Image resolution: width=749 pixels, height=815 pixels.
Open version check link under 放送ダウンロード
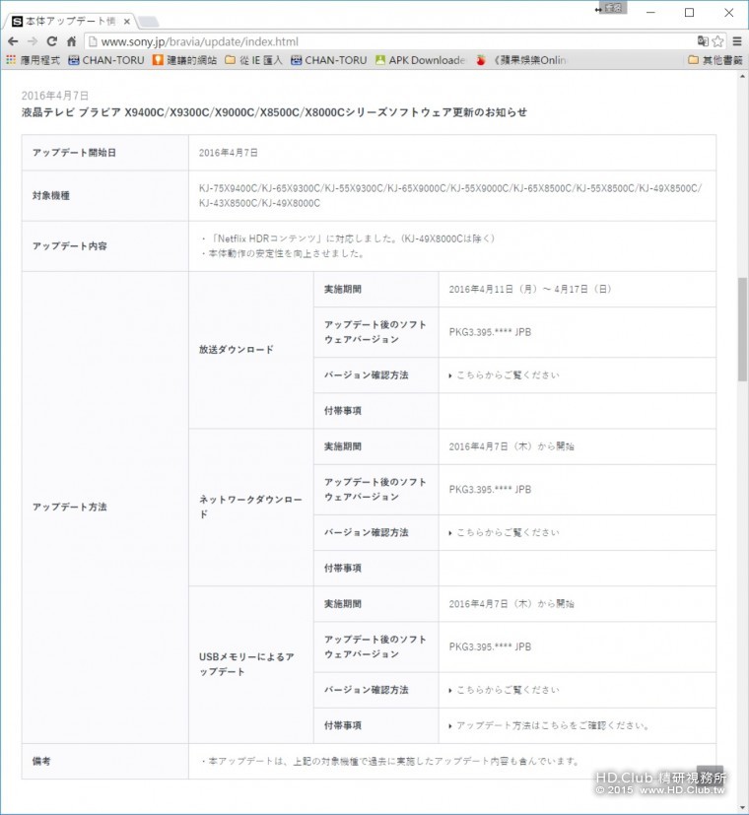pyautogui.click(x=508, y=375)
